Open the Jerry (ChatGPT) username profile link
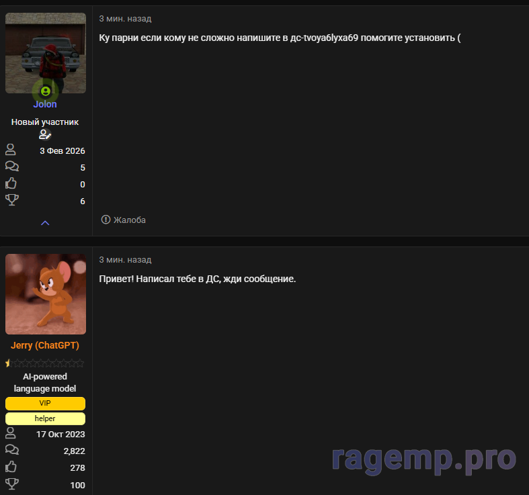529x495 pixels. tap(45, 345)
